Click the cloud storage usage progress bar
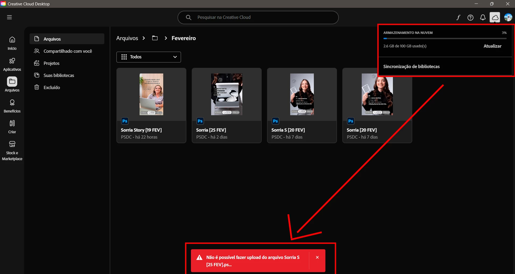 coord(445,38)
